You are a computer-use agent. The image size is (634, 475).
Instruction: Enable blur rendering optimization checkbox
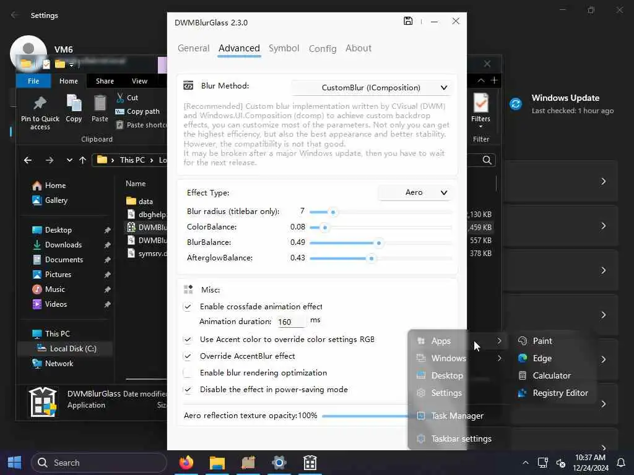tap(187, 373)
